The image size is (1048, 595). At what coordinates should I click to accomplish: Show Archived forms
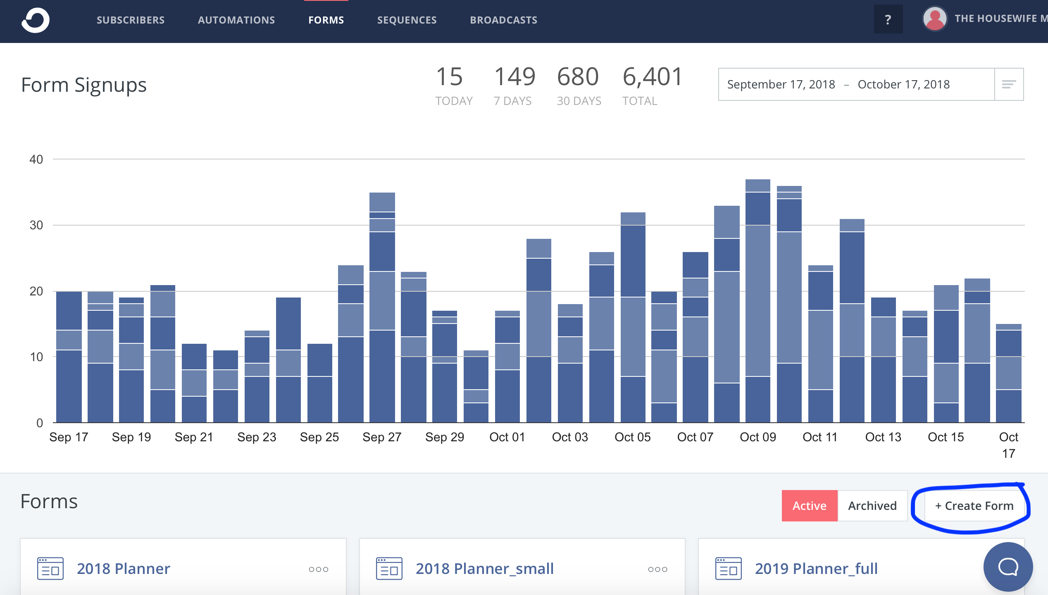872,506
